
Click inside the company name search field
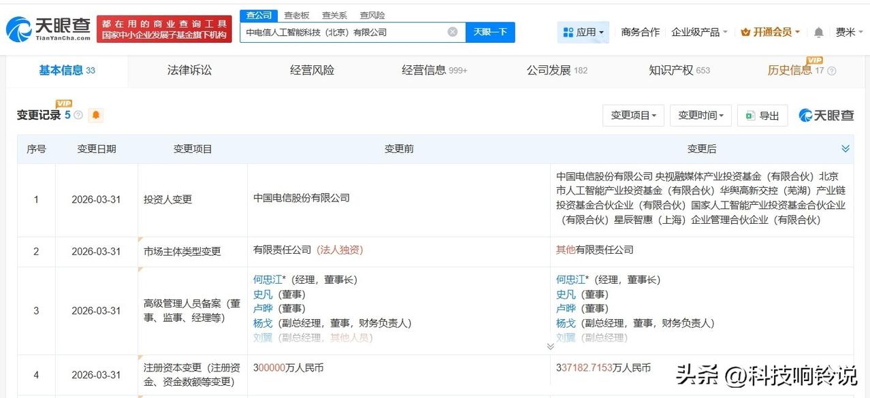click(340, 32)
